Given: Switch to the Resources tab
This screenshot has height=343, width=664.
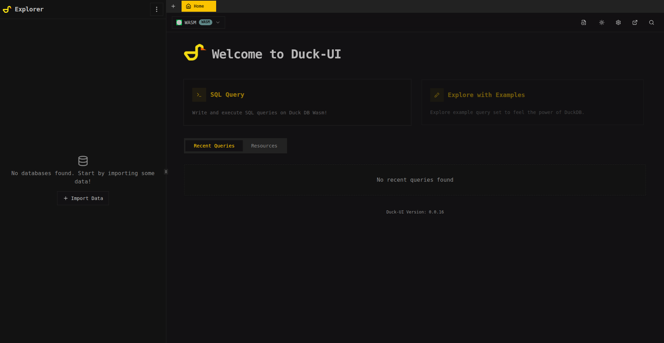Looking at the screenshot, I should click(x=264, y=146).
